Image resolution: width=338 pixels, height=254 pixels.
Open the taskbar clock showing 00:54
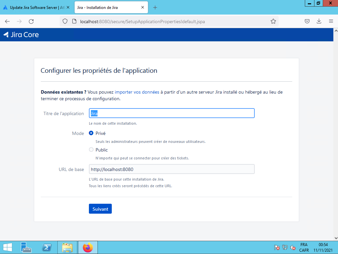tap(323, 248)
